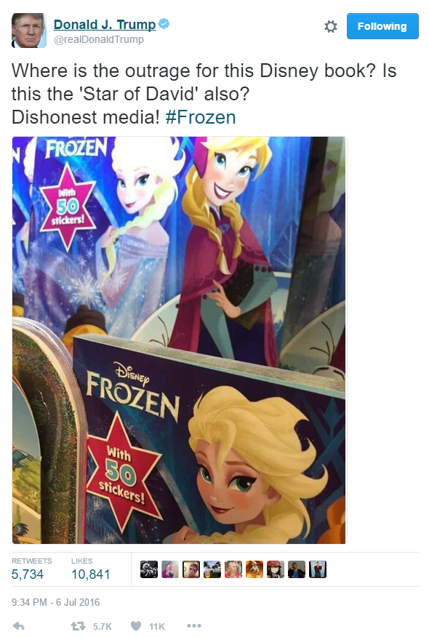
Task: Click the last liker avatar thumbnail
Action: 318,569
